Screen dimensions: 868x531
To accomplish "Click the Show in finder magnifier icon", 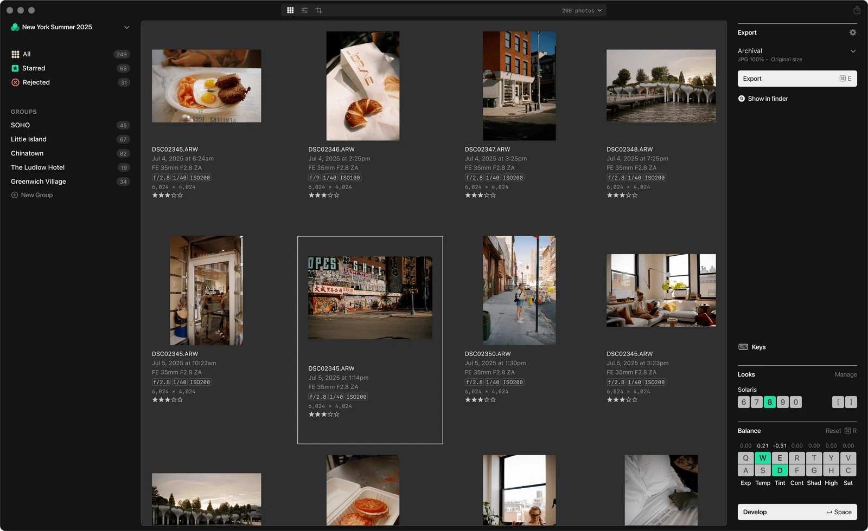I will tap(742, 99).
